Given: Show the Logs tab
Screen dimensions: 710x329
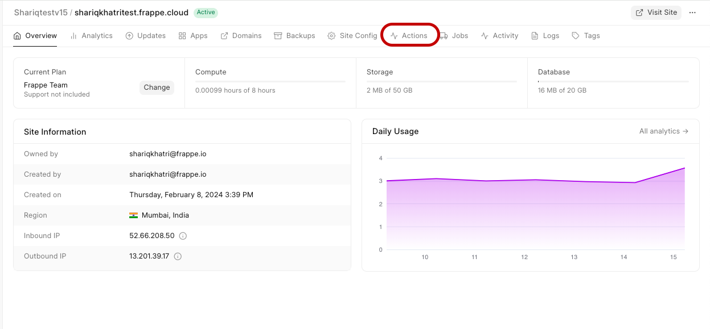Looking at the screenshot, I should (545, 36).
